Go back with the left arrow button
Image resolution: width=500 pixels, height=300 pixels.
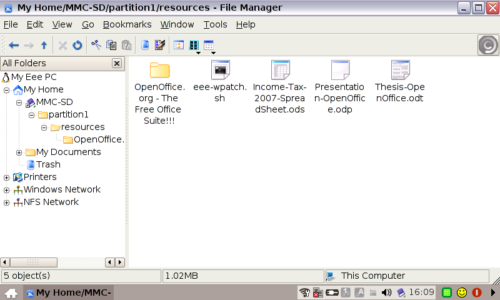pyautogui.click(x=14, y=45)
